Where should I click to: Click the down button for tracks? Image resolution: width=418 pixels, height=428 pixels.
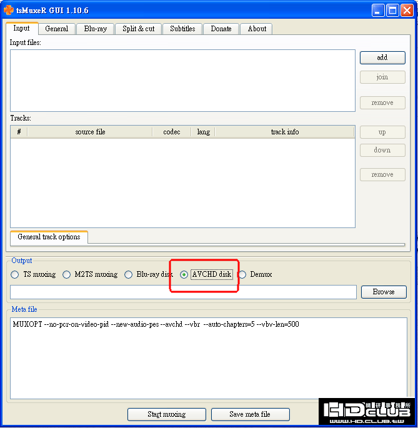382,150
